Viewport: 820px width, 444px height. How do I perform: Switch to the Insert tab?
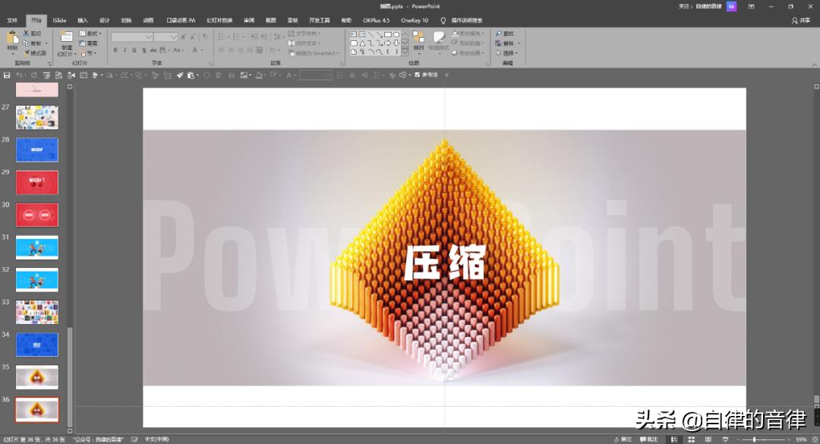(83, 20)
